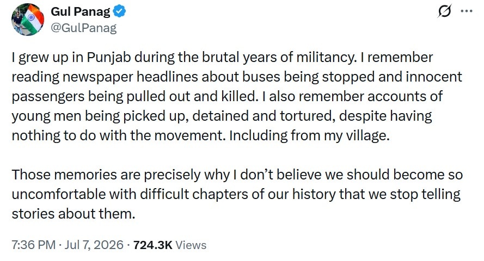Click the words detained and tortured
Screen dimensions: 484x261
[264, 116]
